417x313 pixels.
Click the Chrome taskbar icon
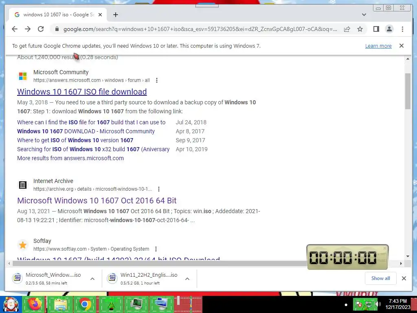click(85, 304)
